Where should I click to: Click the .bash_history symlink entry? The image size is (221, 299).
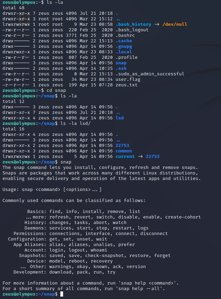pos(133,24)
